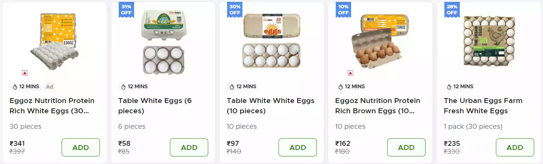This screenshot has width=543, height=164.
Task: View Eggoz Brown Eggs product image
Action: pyautogui.click(x=380, y=42)
